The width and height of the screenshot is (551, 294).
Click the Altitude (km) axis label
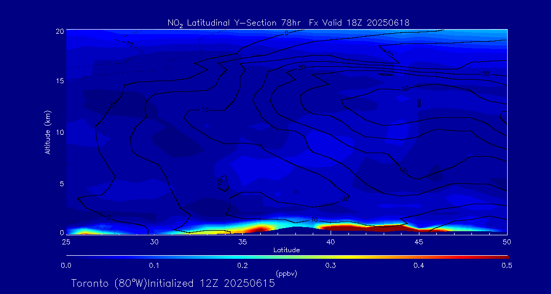48,132
